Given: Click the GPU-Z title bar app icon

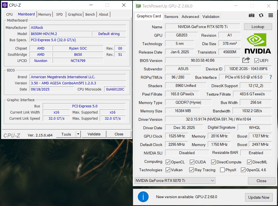Looking at the screenshot, I should (x=138, y=6).
